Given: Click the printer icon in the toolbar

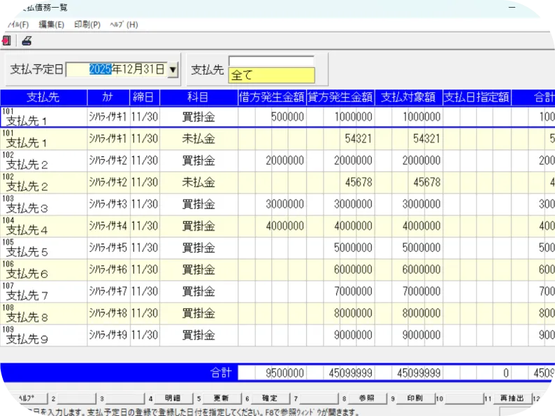Looking at the screenshot, I should (x=27, y=40).
